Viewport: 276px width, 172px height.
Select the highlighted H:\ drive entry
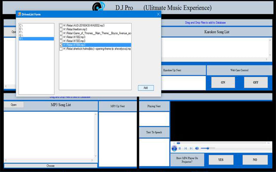tap(36, 39)
